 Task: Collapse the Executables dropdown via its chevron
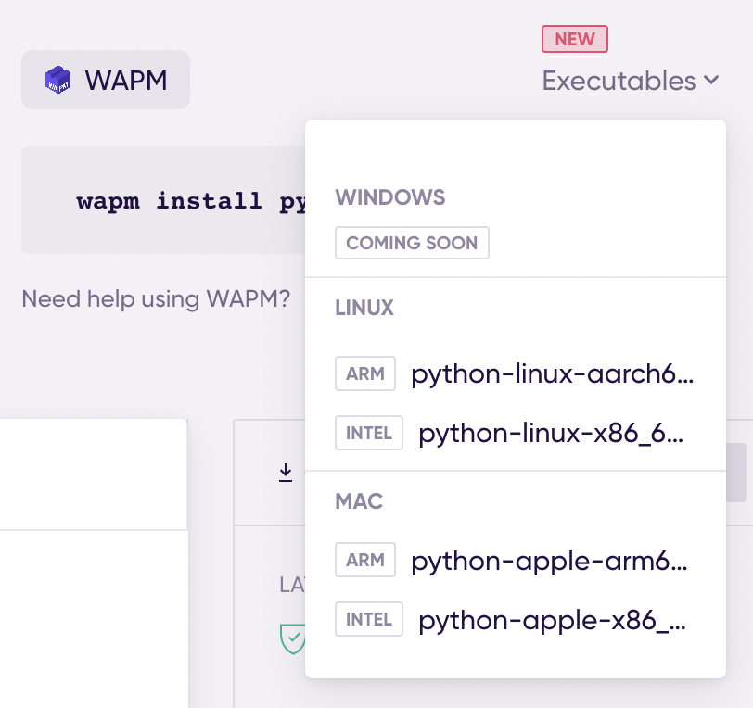click(x=712, y=81)
